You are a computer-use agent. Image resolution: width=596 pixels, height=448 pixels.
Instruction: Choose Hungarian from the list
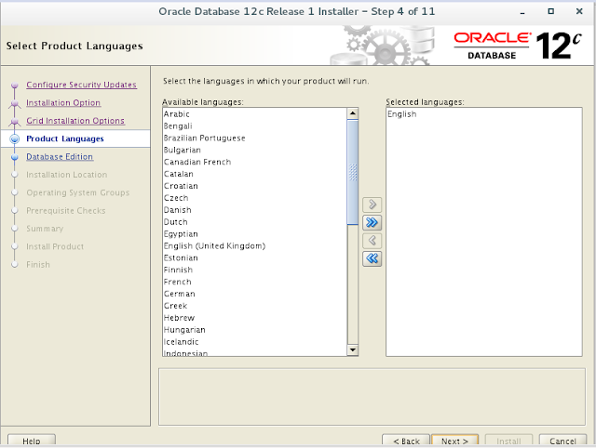point(254,330)
